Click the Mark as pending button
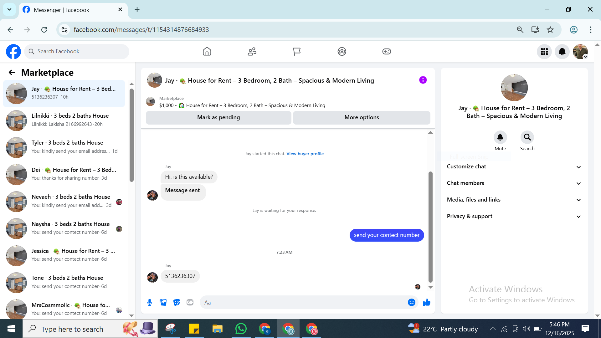601x338 pixels. (x=218, y=117)
